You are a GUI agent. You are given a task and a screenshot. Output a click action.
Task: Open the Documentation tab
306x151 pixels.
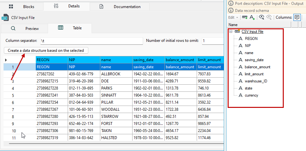pos(120,7)
